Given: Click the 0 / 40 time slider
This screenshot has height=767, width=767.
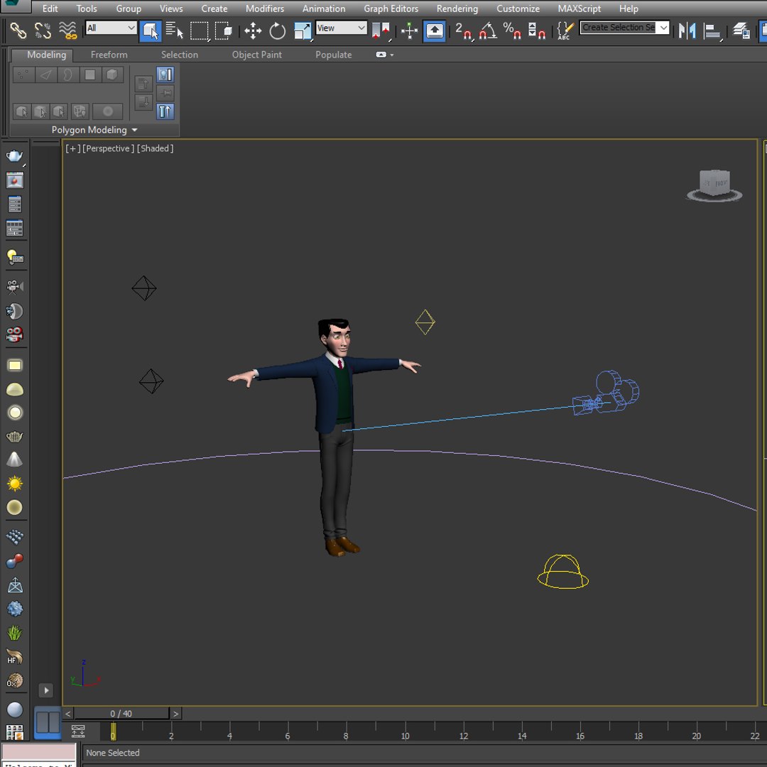Looking at the screenshot, I should 121,713.
